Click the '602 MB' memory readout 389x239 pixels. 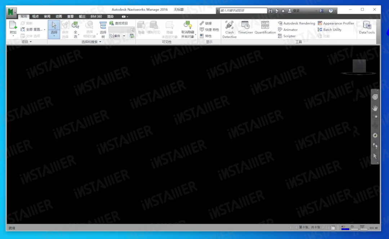(374, 228)
